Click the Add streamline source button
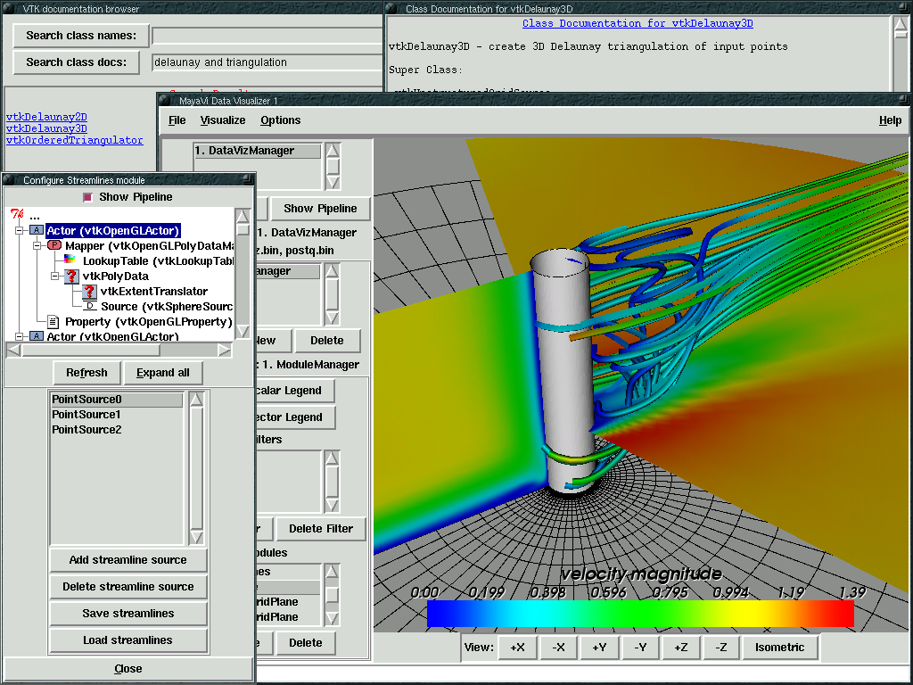 click(128, 560)
